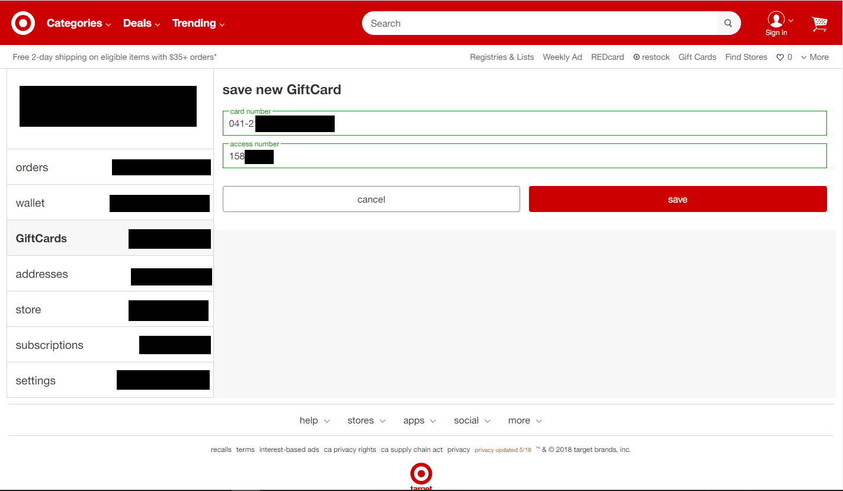The width and height of the screenshot is (843, 491).
Task: Click the footer Target logo
Action: [421, 476]
